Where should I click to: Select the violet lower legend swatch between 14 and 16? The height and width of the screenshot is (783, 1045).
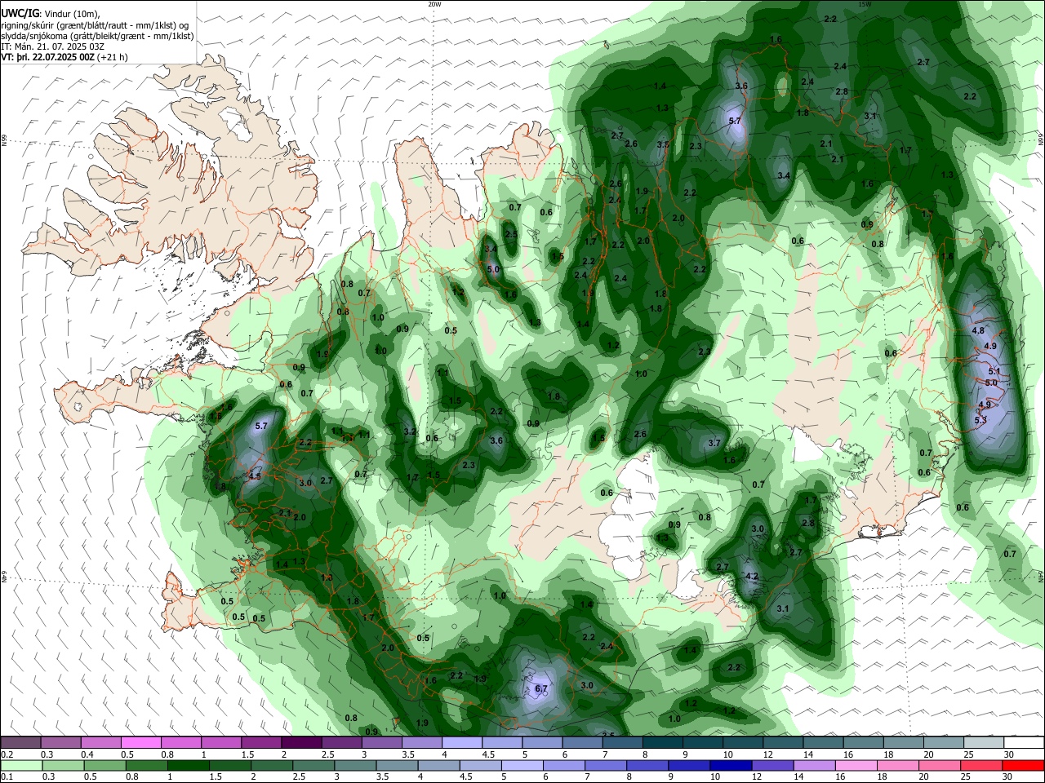pos(815,765)
